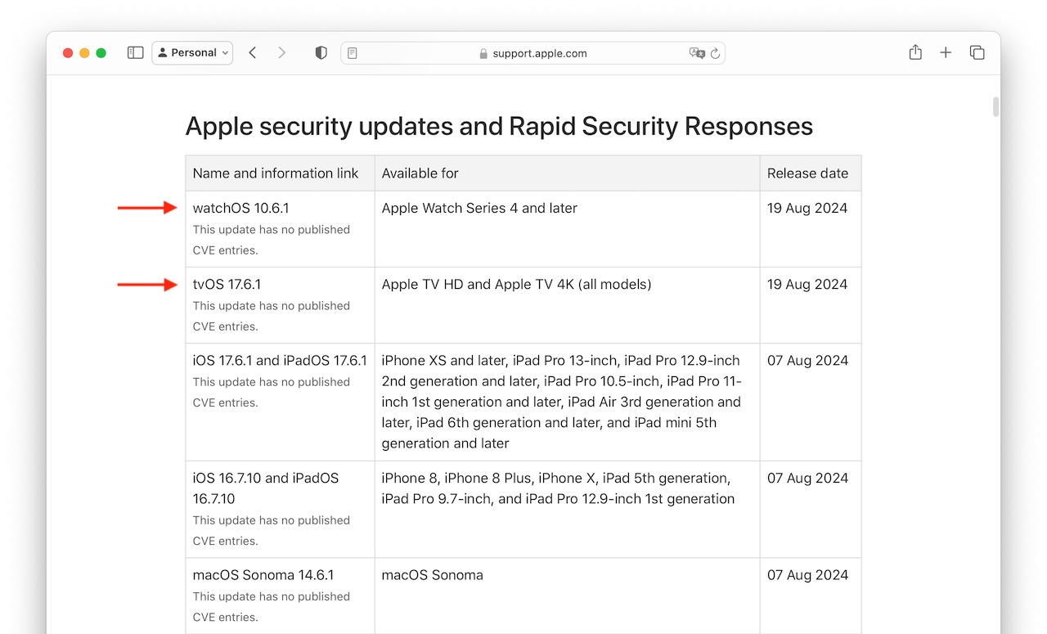The image size is (1047, 634).
Task: Show the tab overview
Action: [977, 52]
